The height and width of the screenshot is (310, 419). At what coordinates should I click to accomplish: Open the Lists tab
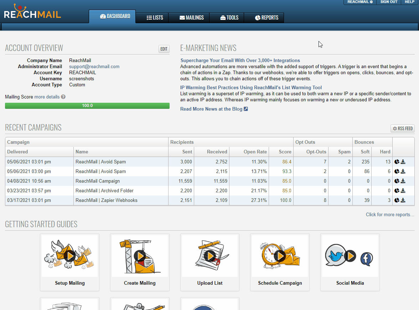(x=155, y=17)
